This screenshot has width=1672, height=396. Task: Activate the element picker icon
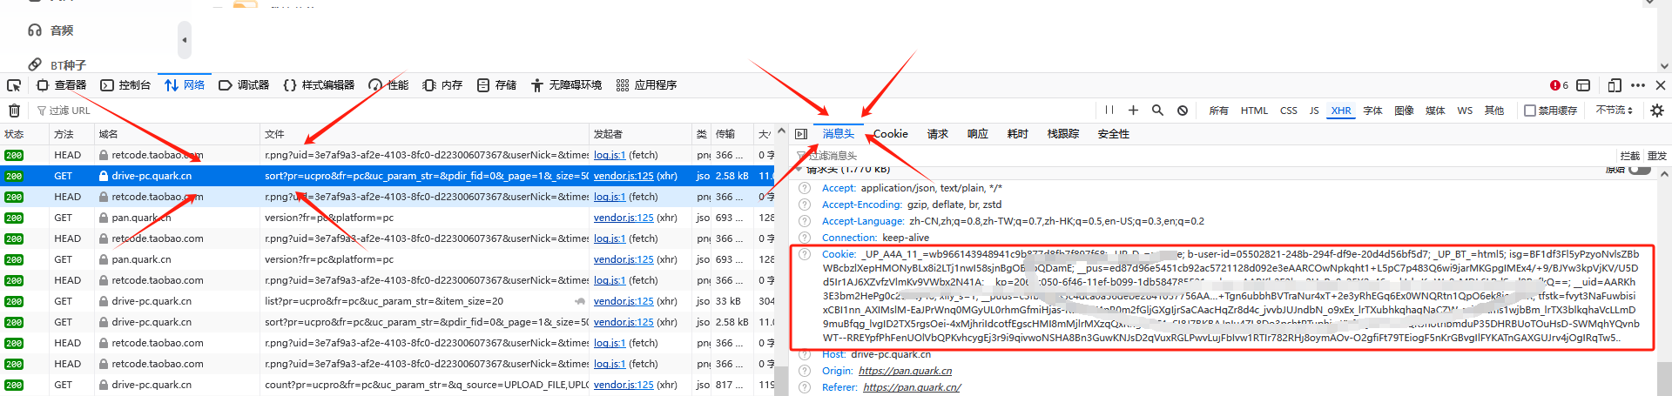point(14,85)
